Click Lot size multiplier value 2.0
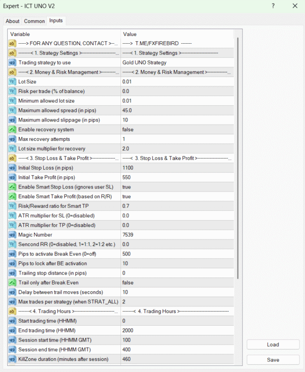This screenshot has height=372, width=305. [126, 148]
